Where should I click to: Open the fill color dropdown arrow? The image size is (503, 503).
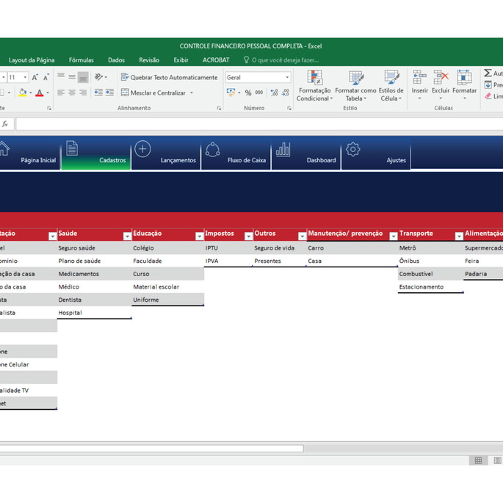coord(31,93)
